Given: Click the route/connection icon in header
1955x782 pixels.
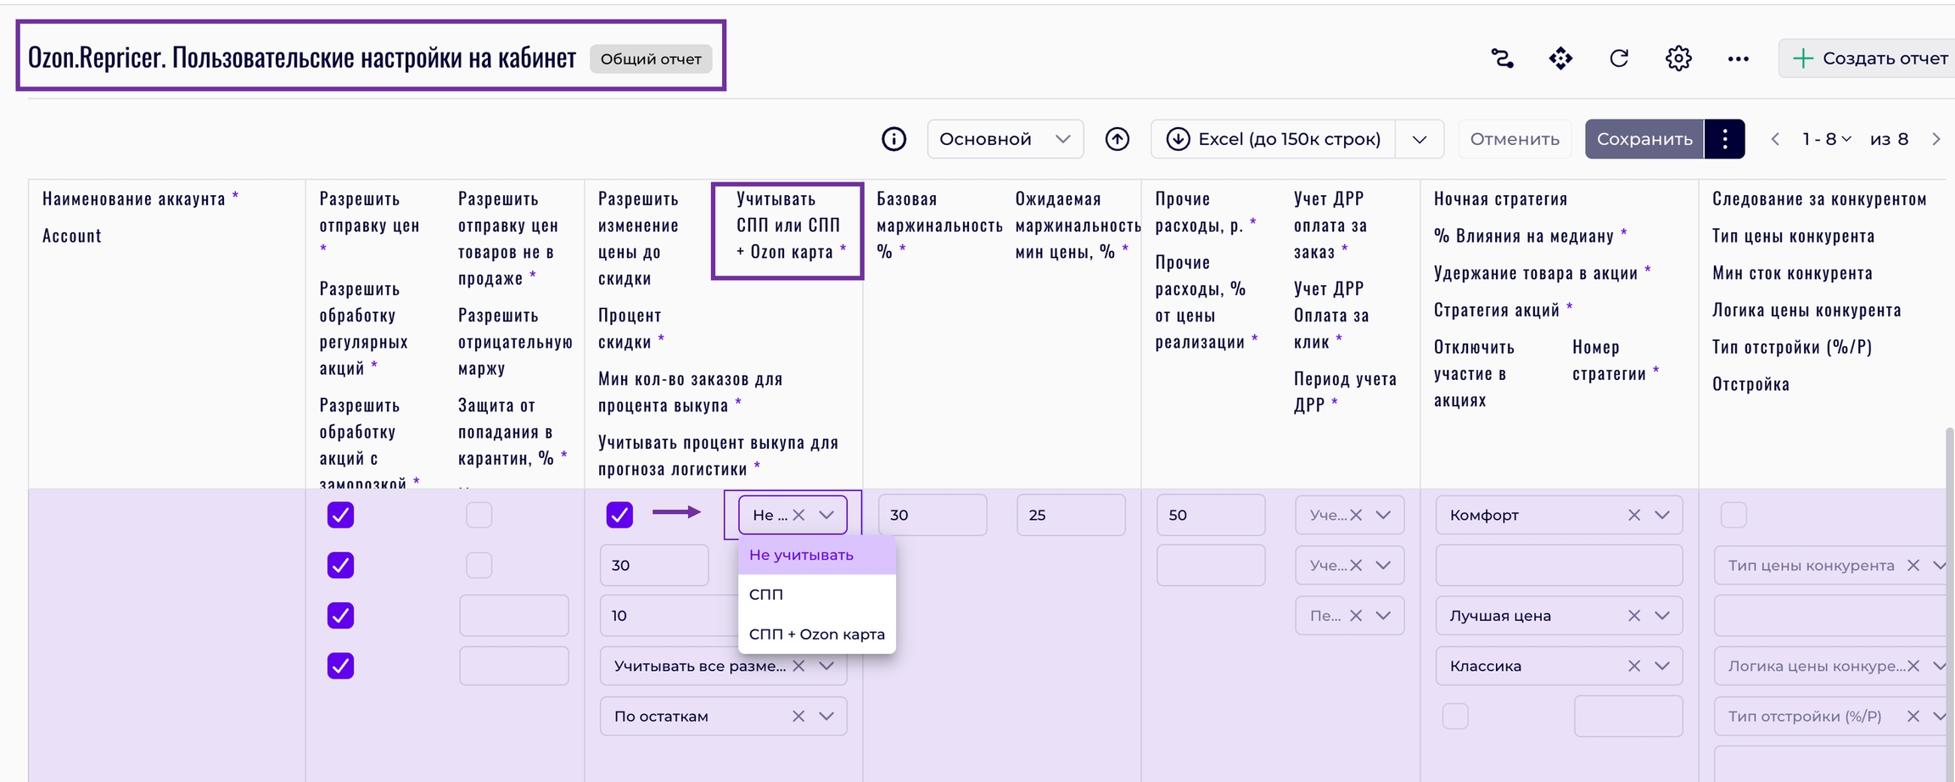Looking at the screenshot, I should coord(1502,59).
